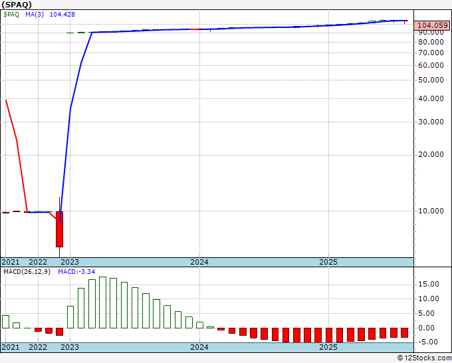Click the 30.000 price axis label

431,122
